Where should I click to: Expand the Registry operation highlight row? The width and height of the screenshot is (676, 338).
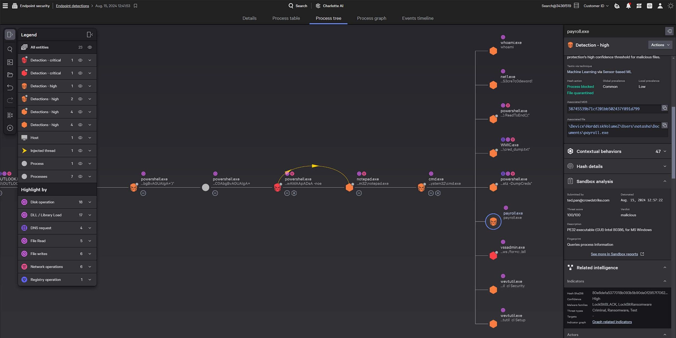coord(90,280)
